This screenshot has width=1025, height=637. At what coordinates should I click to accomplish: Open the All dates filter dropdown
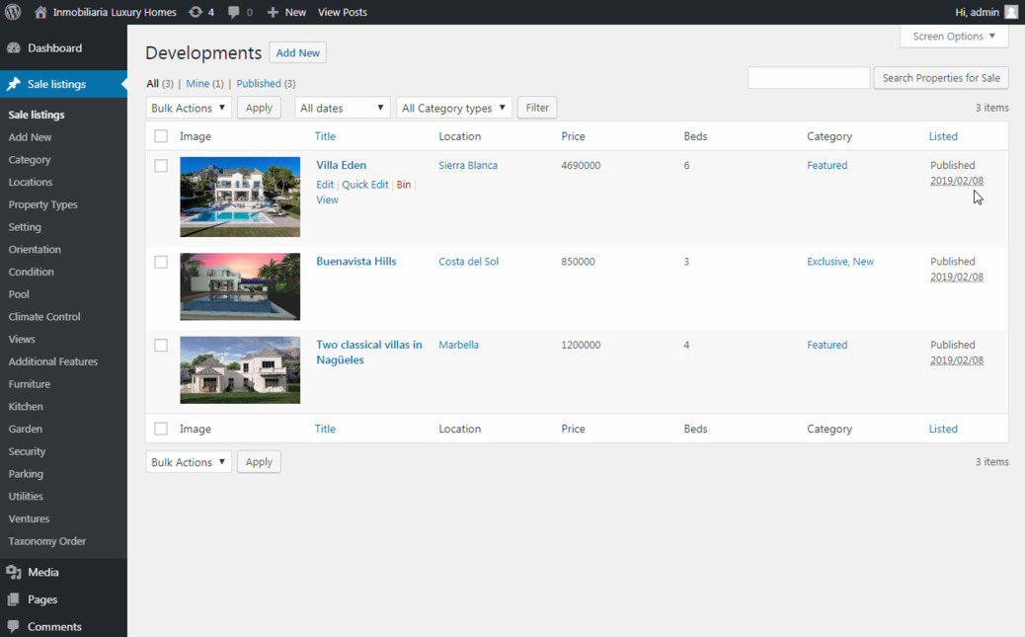[x=342, y=108]
